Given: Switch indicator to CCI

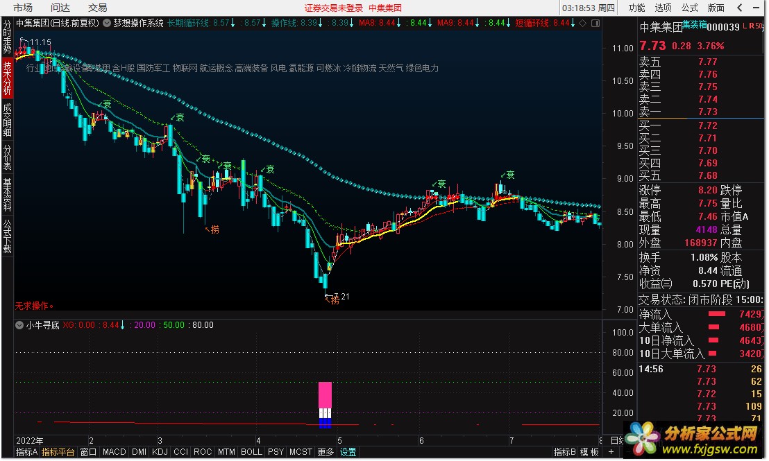Looking at the screenshot, I should coord(181,452).
